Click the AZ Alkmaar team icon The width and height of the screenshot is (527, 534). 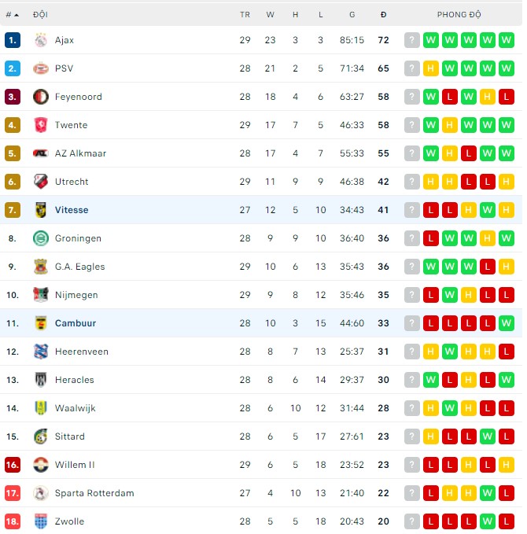tap(41, 153)
